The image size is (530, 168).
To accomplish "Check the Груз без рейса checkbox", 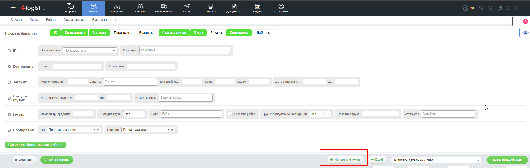I will point(231,114).
